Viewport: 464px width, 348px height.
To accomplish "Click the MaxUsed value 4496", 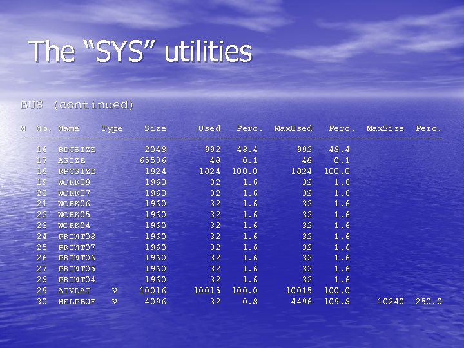I will 301,302.
